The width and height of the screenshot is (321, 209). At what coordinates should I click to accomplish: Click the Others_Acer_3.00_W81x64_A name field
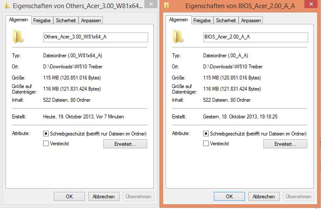(96, 37)
